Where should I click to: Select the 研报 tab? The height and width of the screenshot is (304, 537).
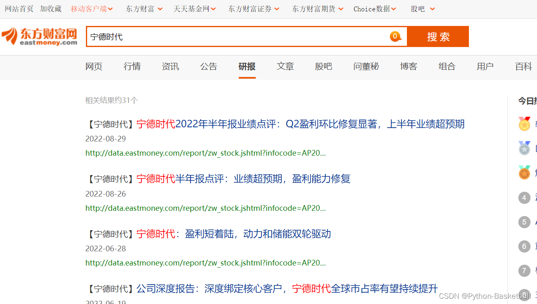pyautogui.click(x=247, y=66)
